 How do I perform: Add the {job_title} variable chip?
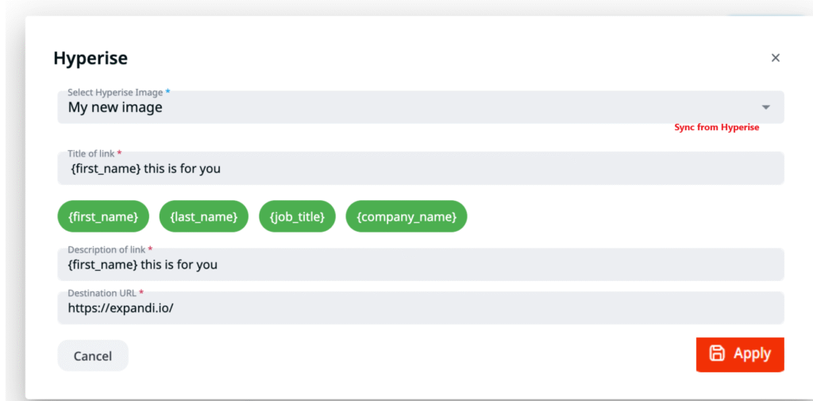click(x=297, y=217)
